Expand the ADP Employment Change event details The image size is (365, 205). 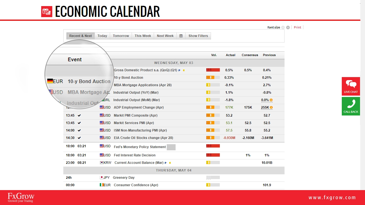pos(139,107)
